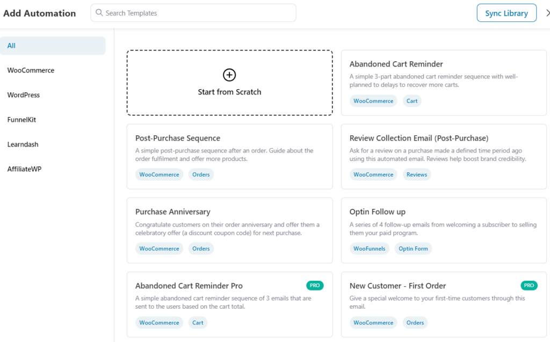Click PRO badge on Abandoned Cart Reminder Pro
The width and height of the screenshot is (550, 342).
pyautogui.click(x=315, y=286)
